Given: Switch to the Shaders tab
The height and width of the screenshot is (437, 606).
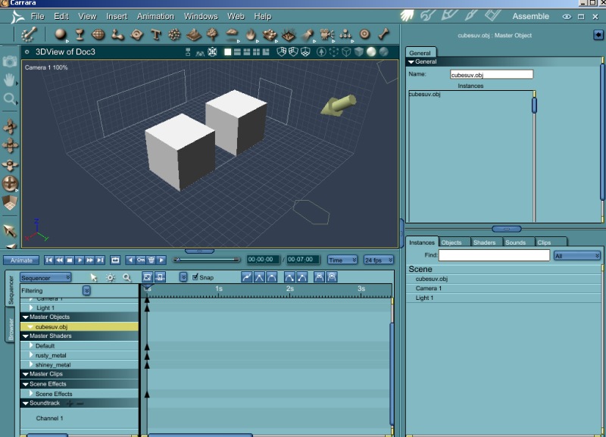Looking at the screenshot, I should coord(484,242).
